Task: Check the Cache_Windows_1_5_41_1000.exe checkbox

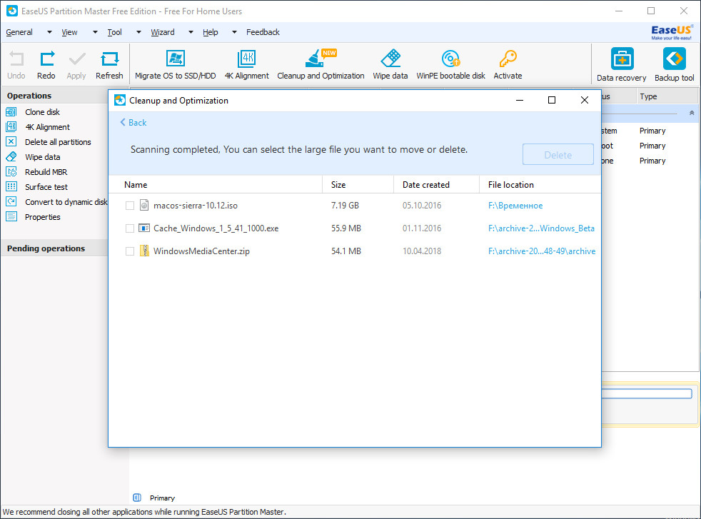Action: tap(130, 228)
